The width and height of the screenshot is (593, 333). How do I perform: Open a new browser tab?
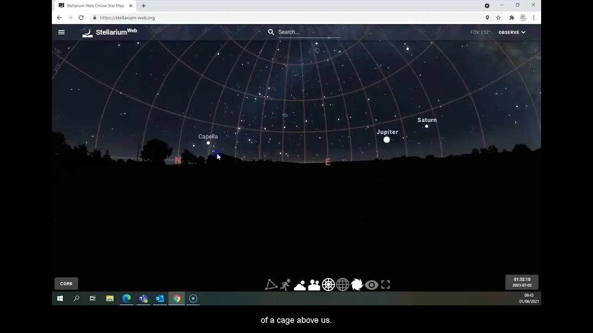(144, 6)
